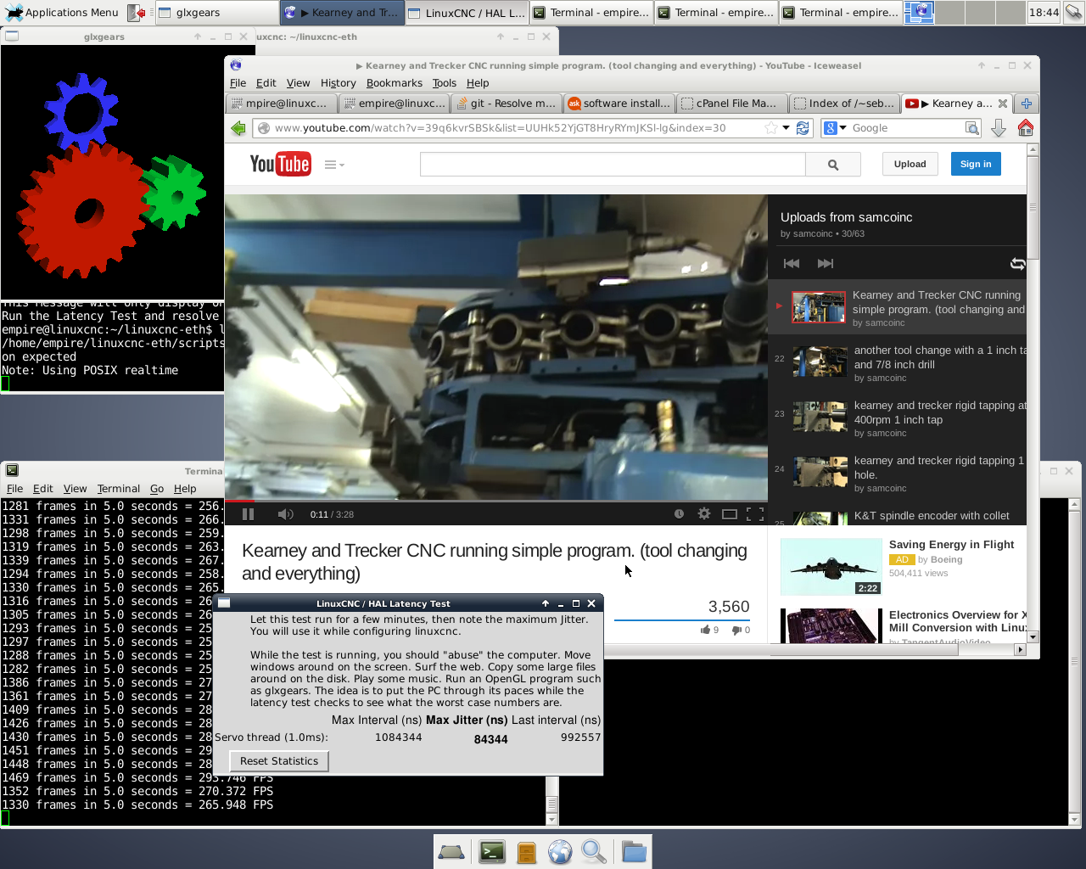Open Electronics Overview video link
This screenshot has height=869, width=1086.
pos(958,621)
